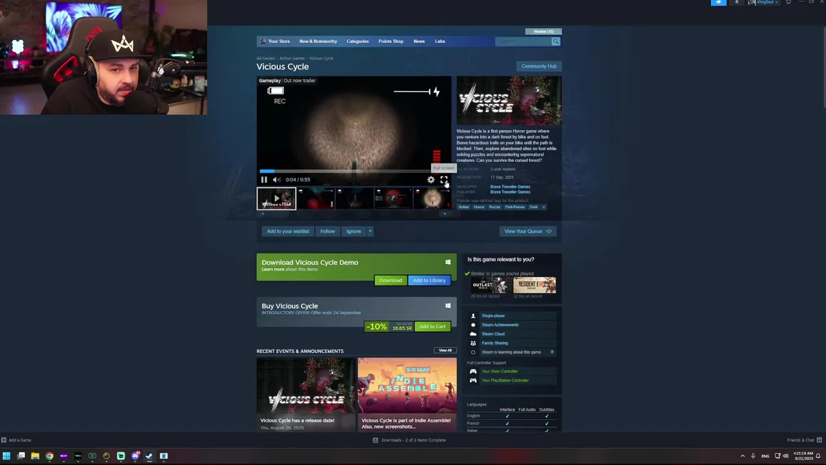Click the store search field

[523, 41]
